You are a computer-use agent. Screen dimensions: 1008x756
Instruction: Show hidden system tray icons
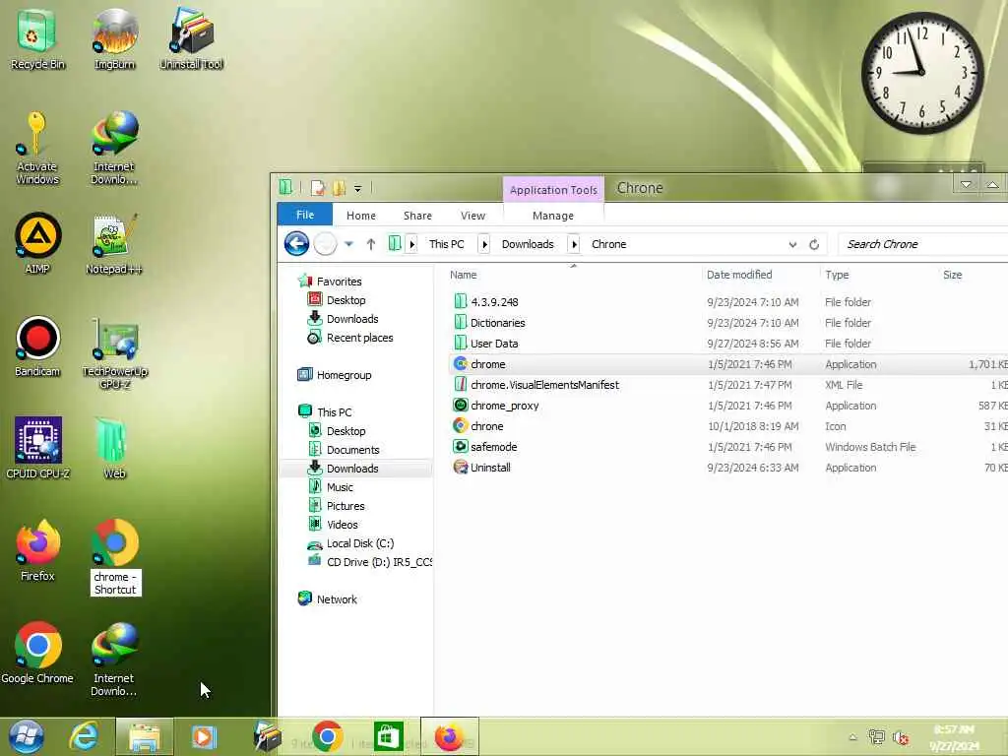[852, 737]
